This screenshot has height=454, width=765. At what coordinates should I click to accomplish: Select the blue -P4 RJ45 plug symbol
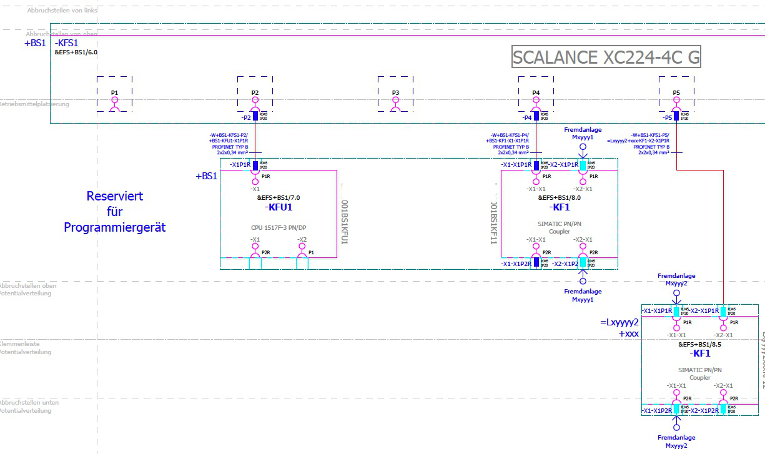(x=536, y=116)
